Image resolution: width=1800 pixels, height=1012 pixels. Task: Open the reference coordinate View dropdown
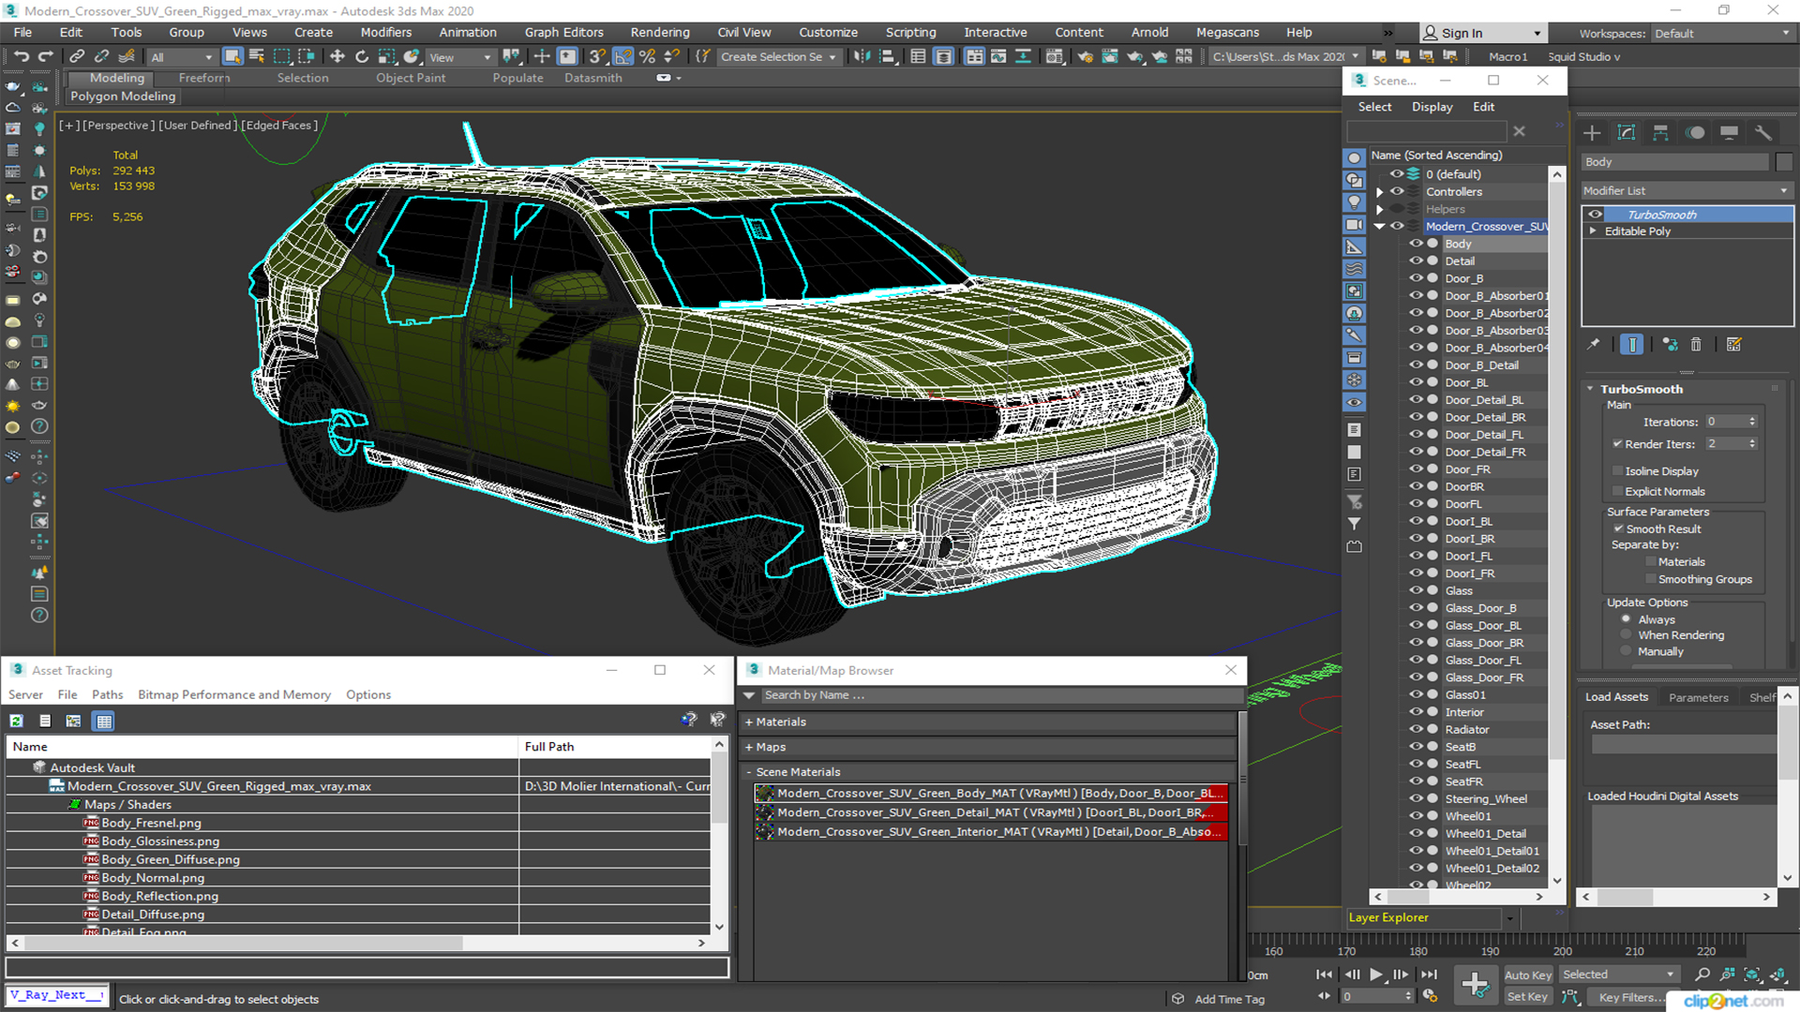460,57
